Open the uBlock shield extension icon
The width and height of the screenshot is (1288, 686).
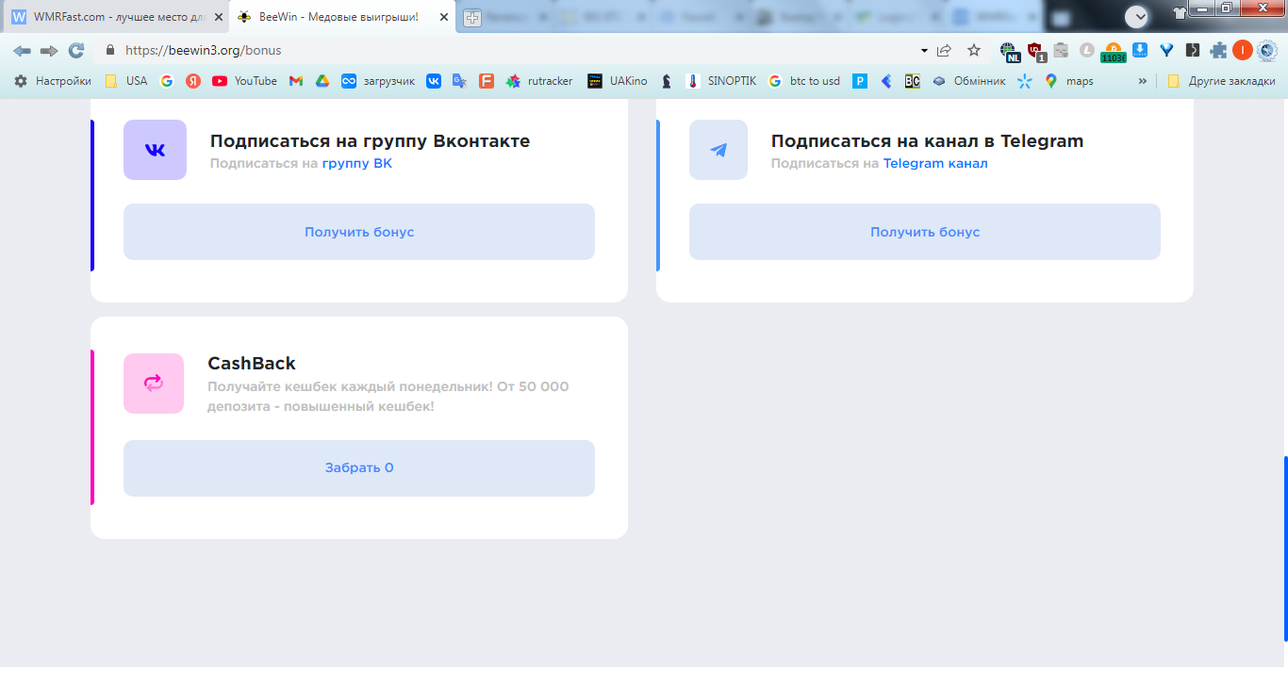tap(1036, 52)
